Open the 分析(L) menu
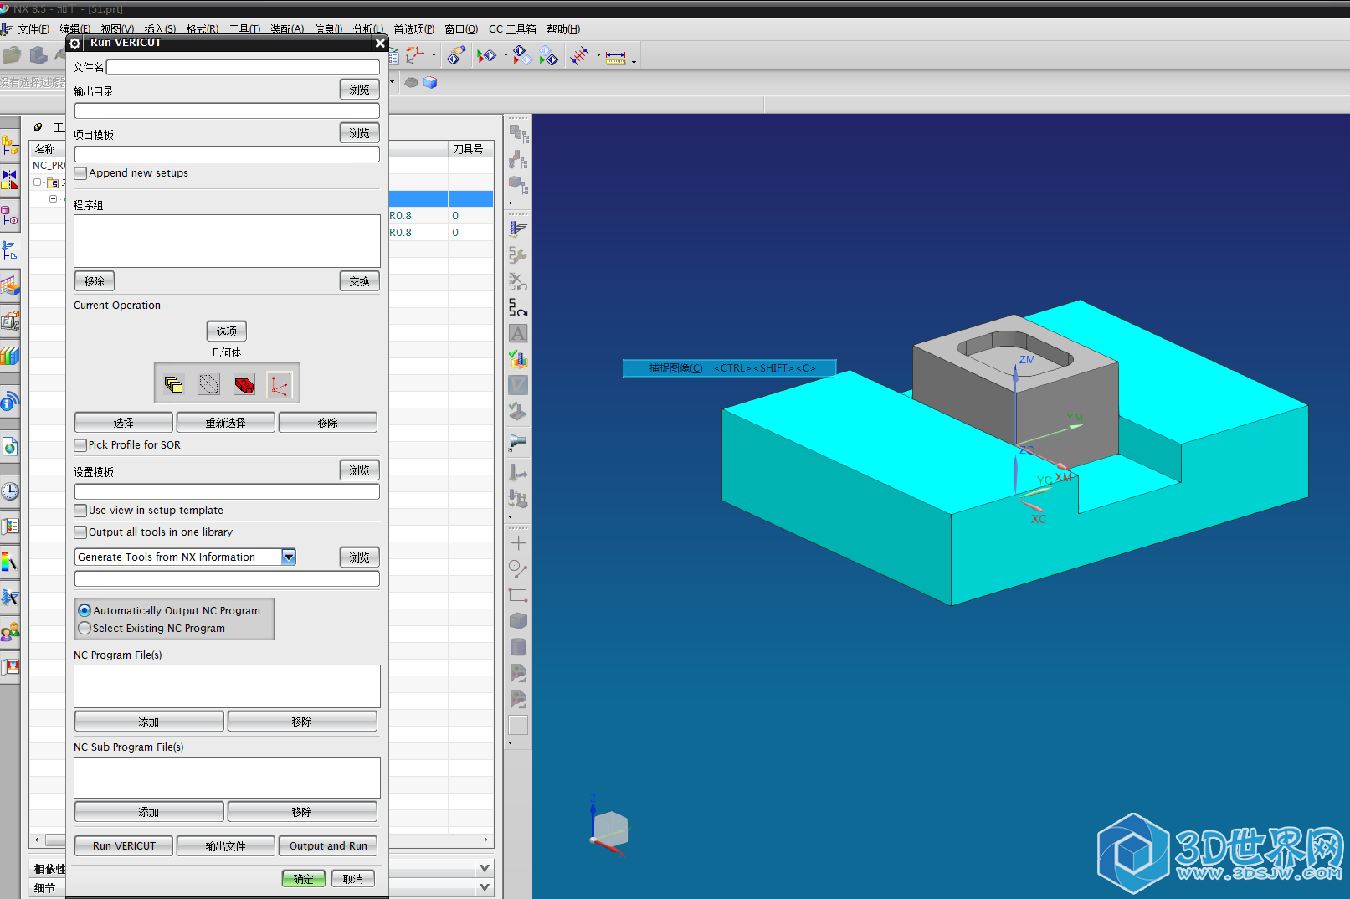The height and width of the screenshot is (899, 1350). (368, 29)
